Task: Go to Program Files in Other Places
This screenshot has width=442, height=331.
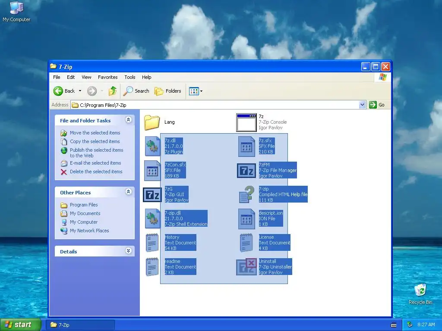Action: [84, 205]
